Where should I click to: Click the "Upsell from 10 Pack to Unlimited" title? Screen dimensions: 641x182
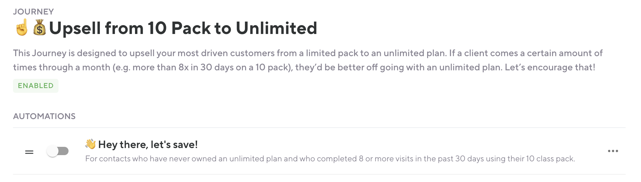point(183,28)
